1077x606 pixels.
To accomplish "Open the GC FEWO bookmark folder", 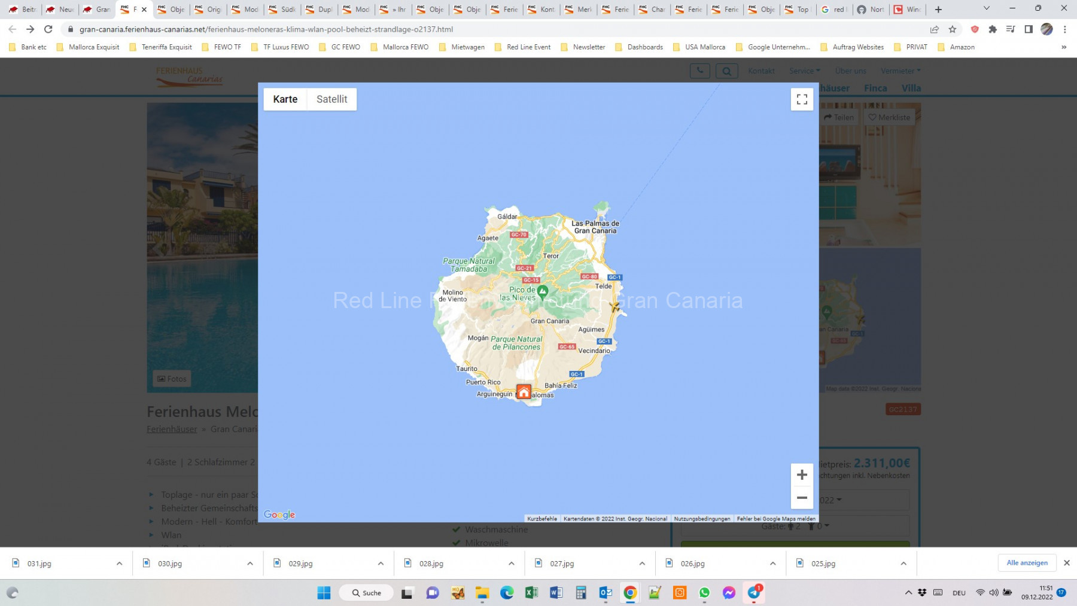I will [x=340, y=47].
